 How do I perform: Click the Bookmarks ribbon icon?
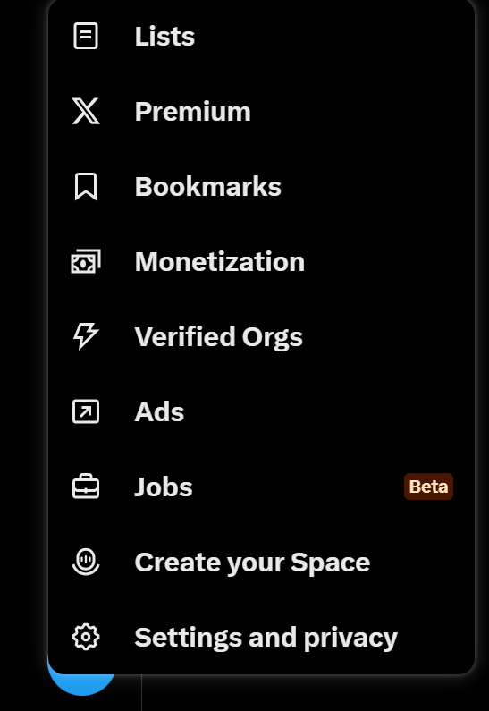86,186
